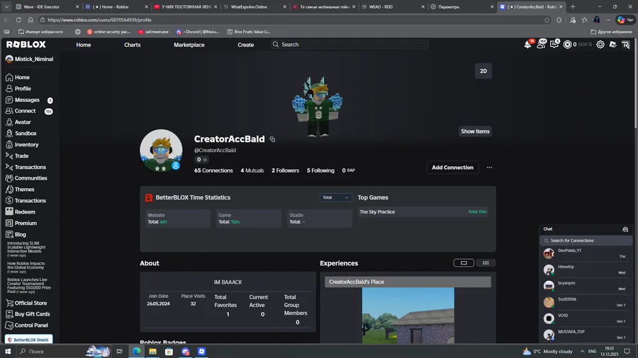Viewport: 638px width, 358px height.
Task: Open File Explorer from the taskbar
Action: [x=152, y=352]
